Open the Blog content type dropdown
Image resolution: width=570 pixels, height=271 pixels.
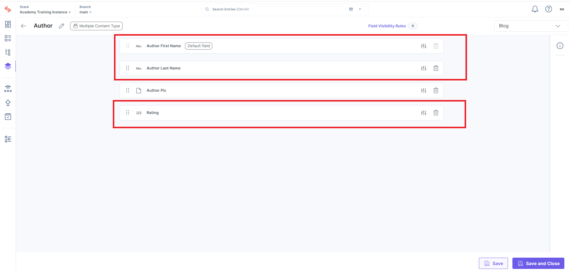click(531, 26)
